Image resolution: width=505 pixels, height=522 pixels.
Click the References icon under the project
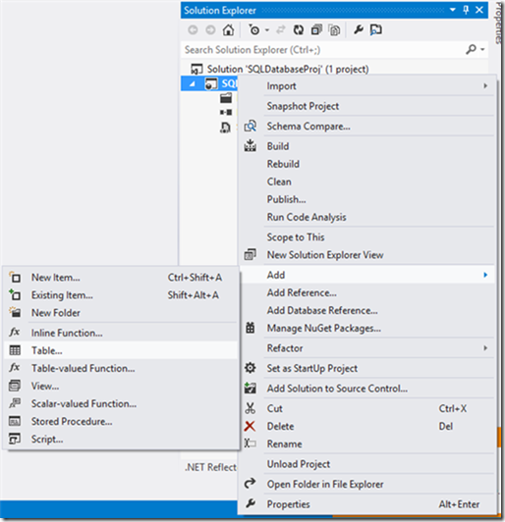click(226, 112)
